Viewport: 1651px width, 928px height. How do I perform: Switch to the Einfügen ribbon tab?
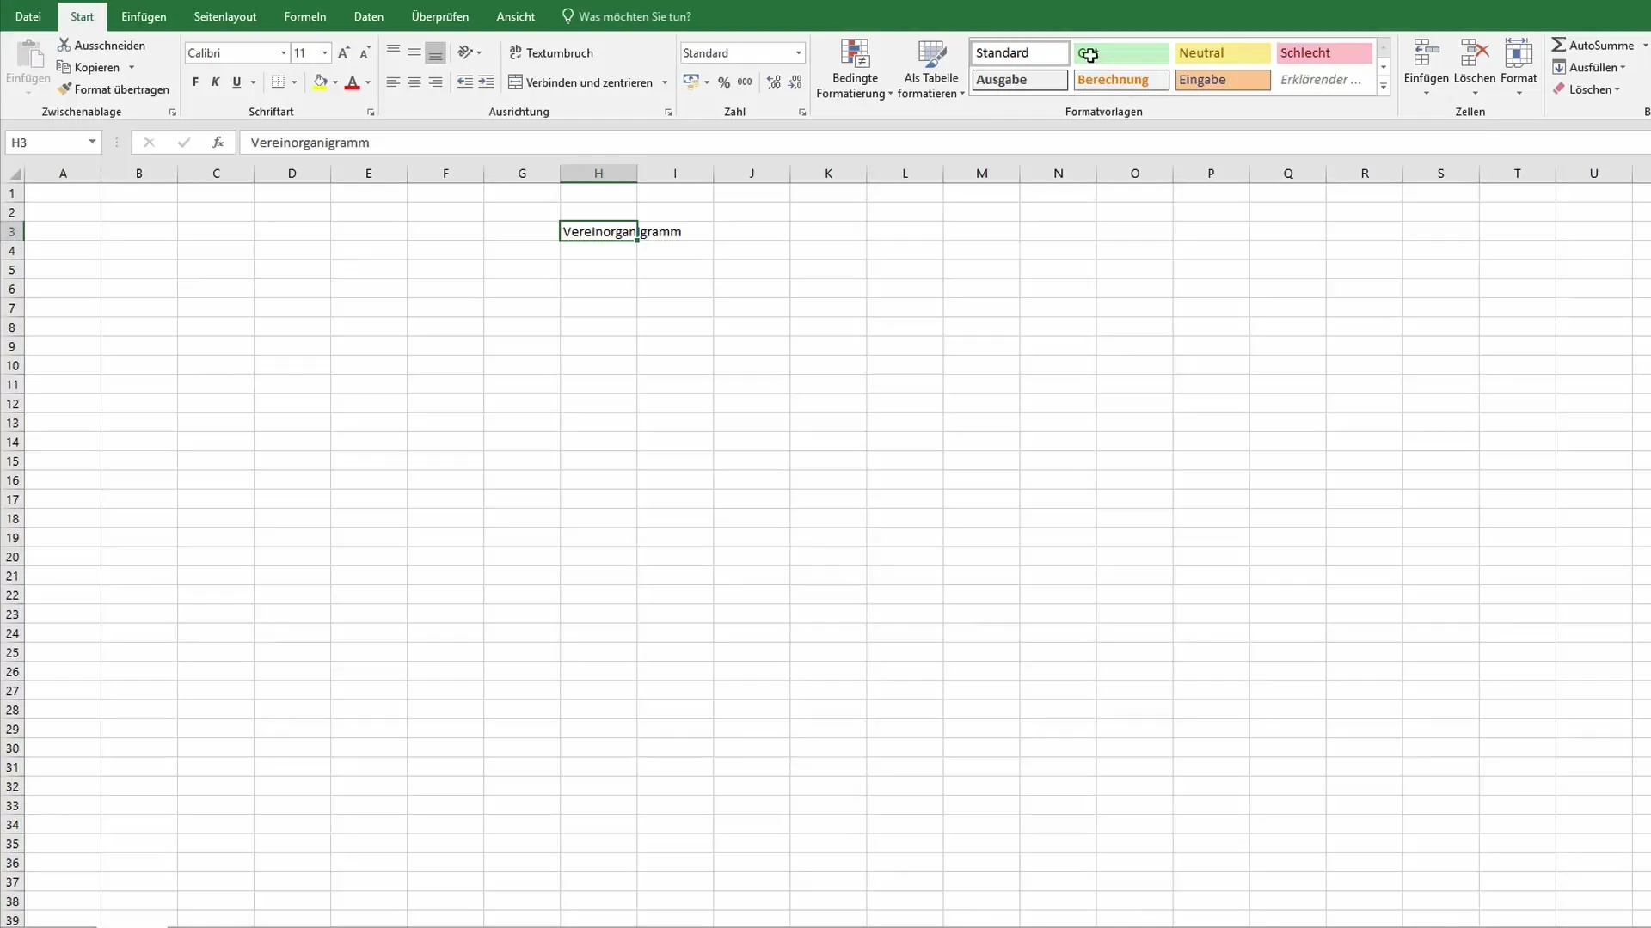click(144, 16)
